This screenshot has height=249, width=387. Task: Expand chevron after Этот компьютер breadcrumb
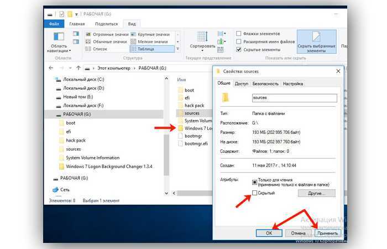pos(134,68)
